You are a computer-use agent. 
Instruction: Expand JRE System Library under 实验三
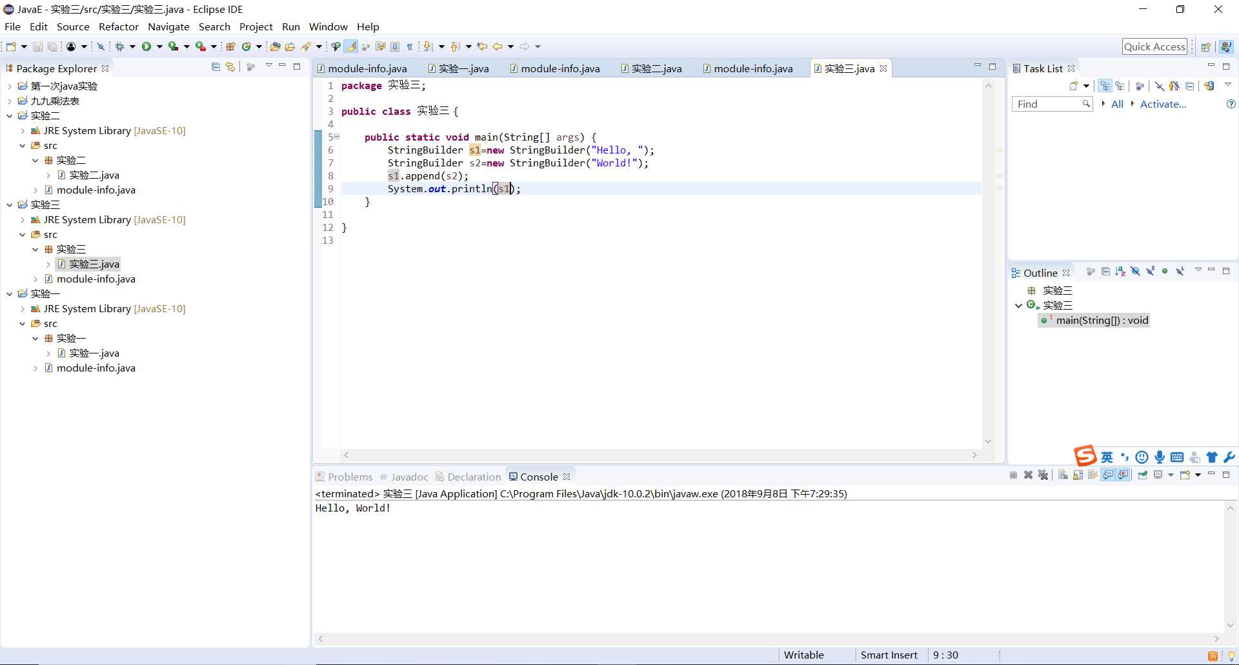click(23, 219)
